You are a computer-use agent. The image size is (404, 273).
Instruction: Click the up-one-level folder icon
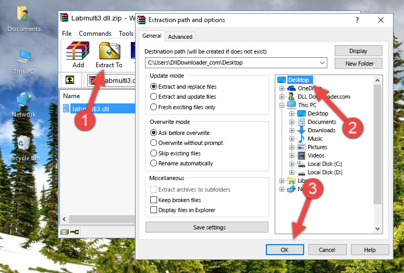[69, 80]
